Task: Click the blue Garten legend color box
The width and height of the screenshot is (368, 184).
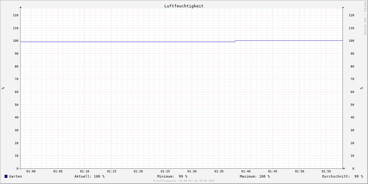Action: (x=6, y=176)
